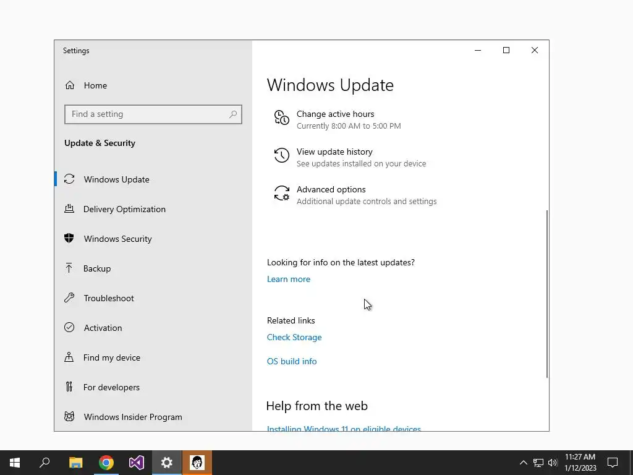Open Backup settings page

click(153, 268)
